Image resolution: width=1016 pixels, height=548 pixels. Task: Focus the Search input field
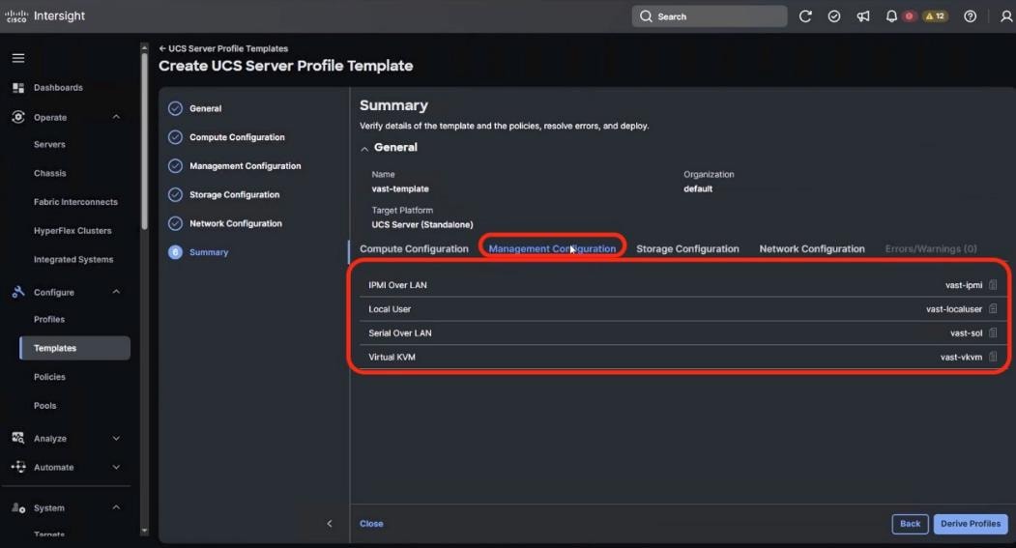coord(710,16)
